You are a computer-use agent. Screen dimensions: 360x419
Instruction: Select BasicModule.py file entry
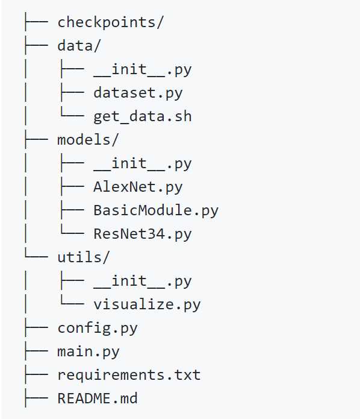pyautogui.click(x=156, y=210)
